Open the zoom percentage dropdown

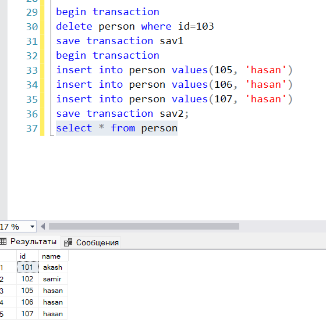[32, 227]
